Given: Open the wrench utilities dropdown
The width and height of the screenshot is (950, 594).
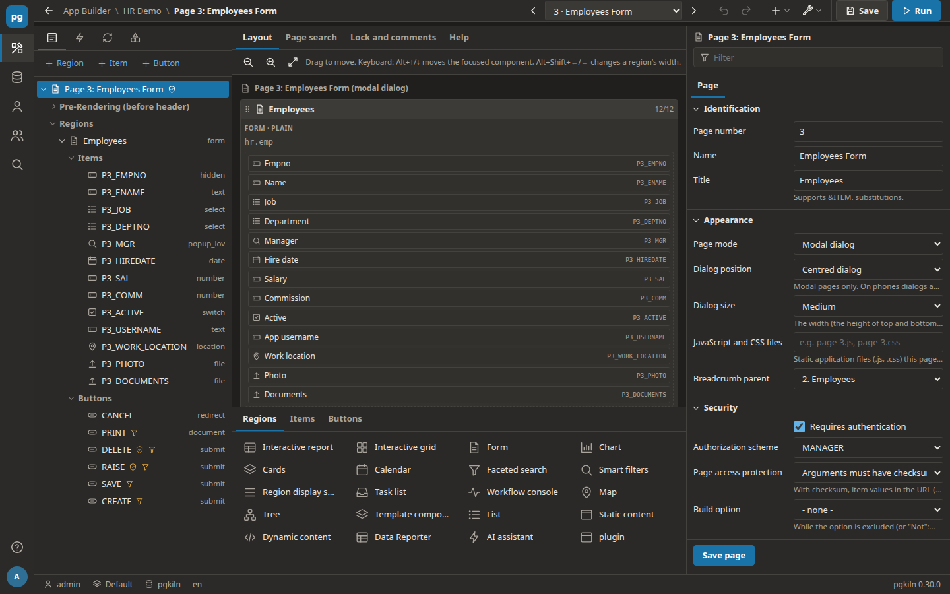Looking at the screenshot, I should click(x=811, y=11).
